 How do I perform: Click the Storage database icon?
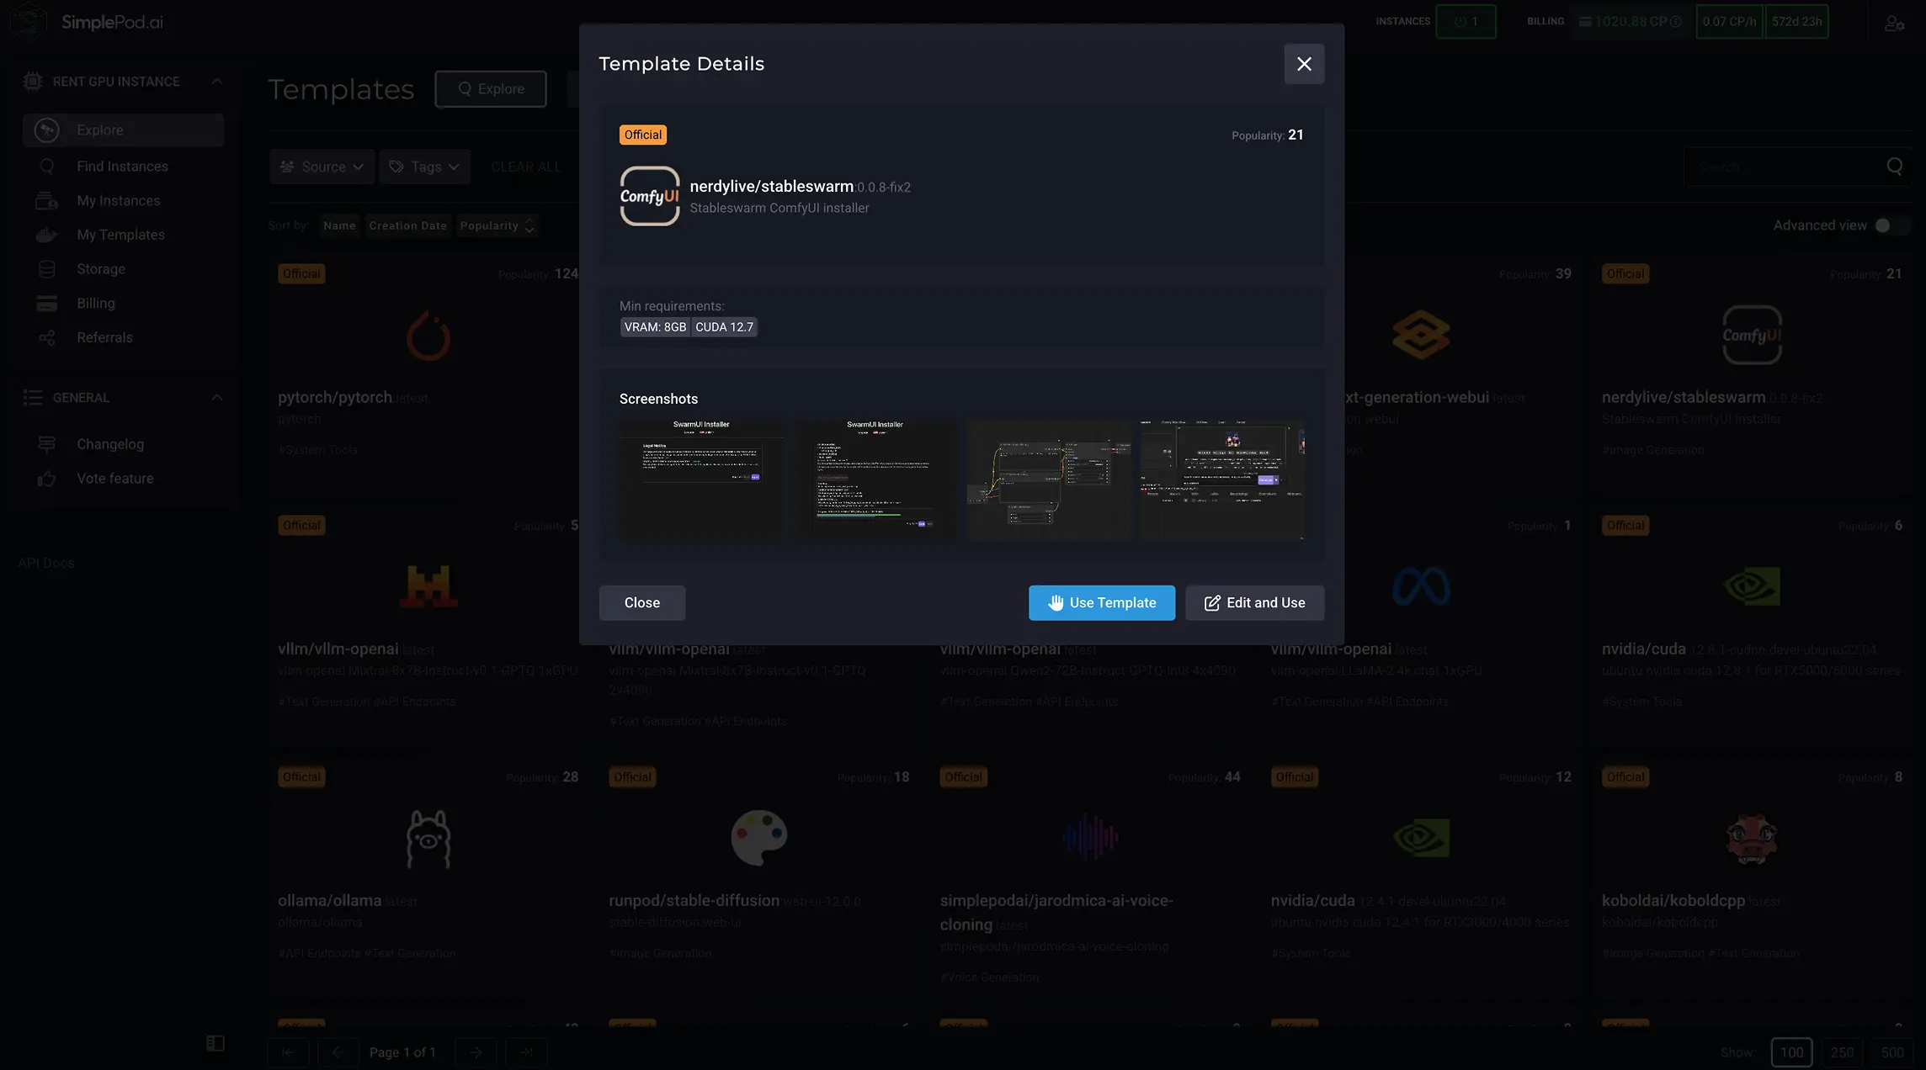(x=46, y=269)
